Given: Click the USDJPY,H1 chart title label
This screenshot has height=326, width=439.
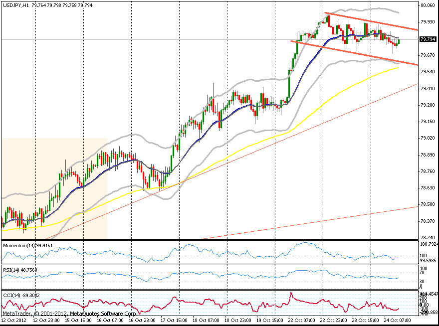Looking at the screenshot, I should click(x=15, y=5).
